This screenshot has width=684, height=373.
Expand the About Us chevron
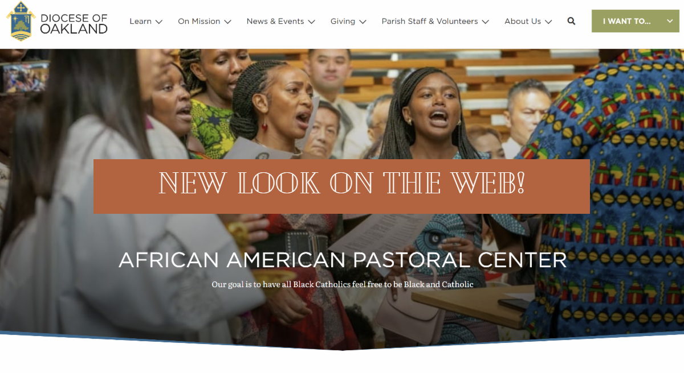tap(548, 22)
